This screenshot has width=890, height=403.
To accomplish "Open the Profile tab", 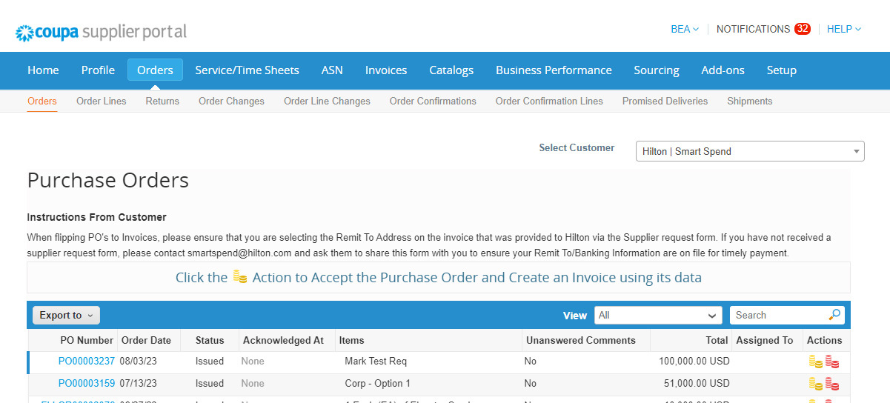I will click(98, 70).
